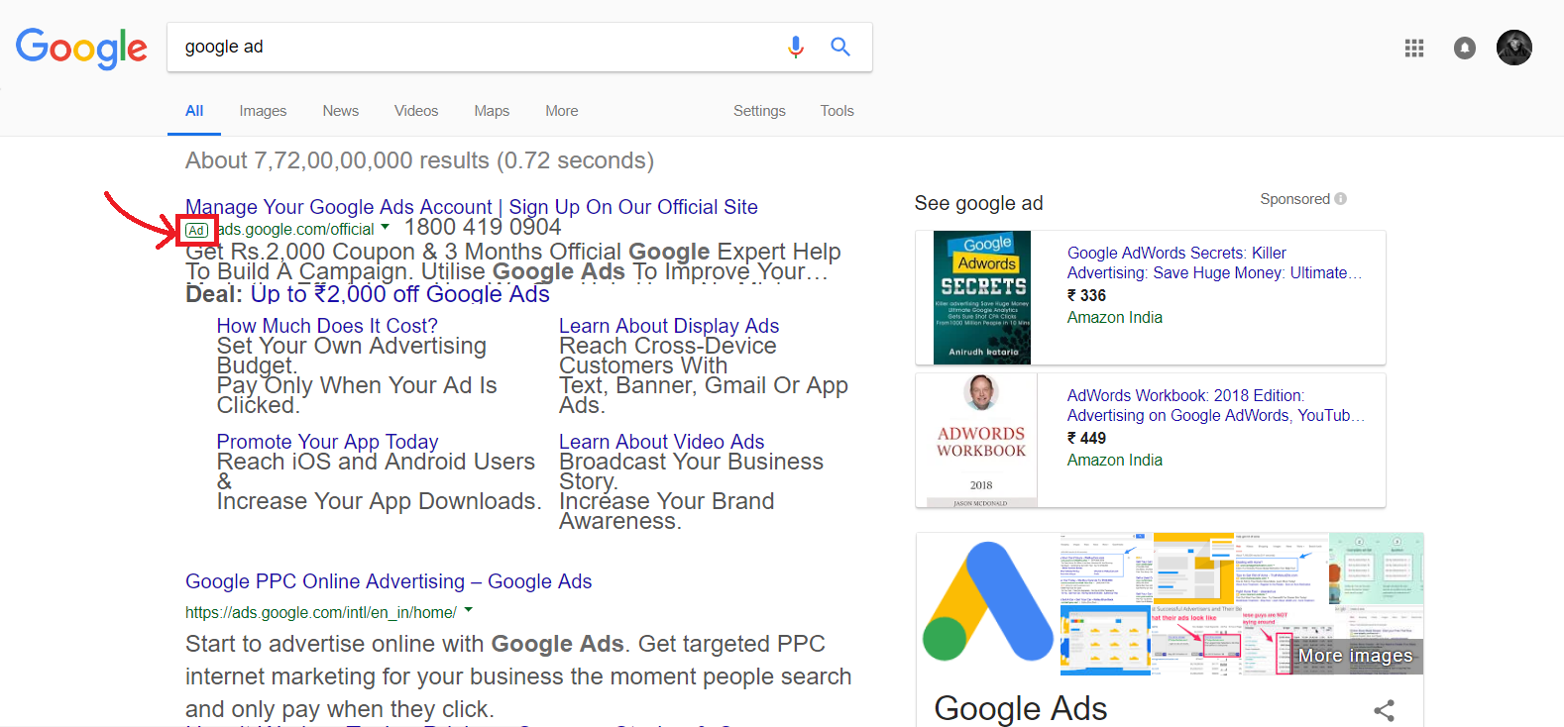Expand dropdown arrow next to ads.google.com/official

click(386, 228)
